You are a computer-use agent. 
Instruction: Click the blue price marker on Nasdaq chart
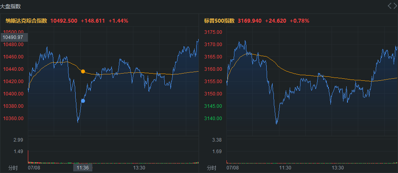[x=83, y=101]
